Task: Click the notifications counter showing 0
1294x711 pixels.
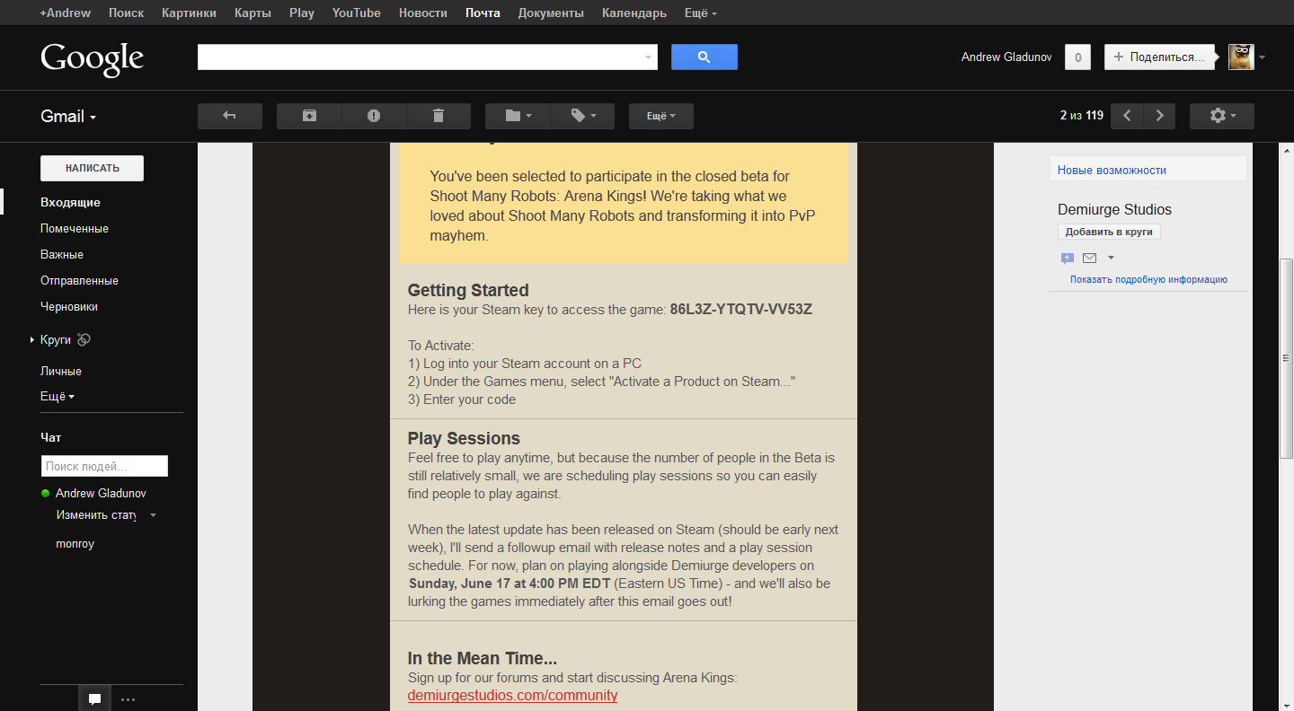Action: pos(1077,57)
